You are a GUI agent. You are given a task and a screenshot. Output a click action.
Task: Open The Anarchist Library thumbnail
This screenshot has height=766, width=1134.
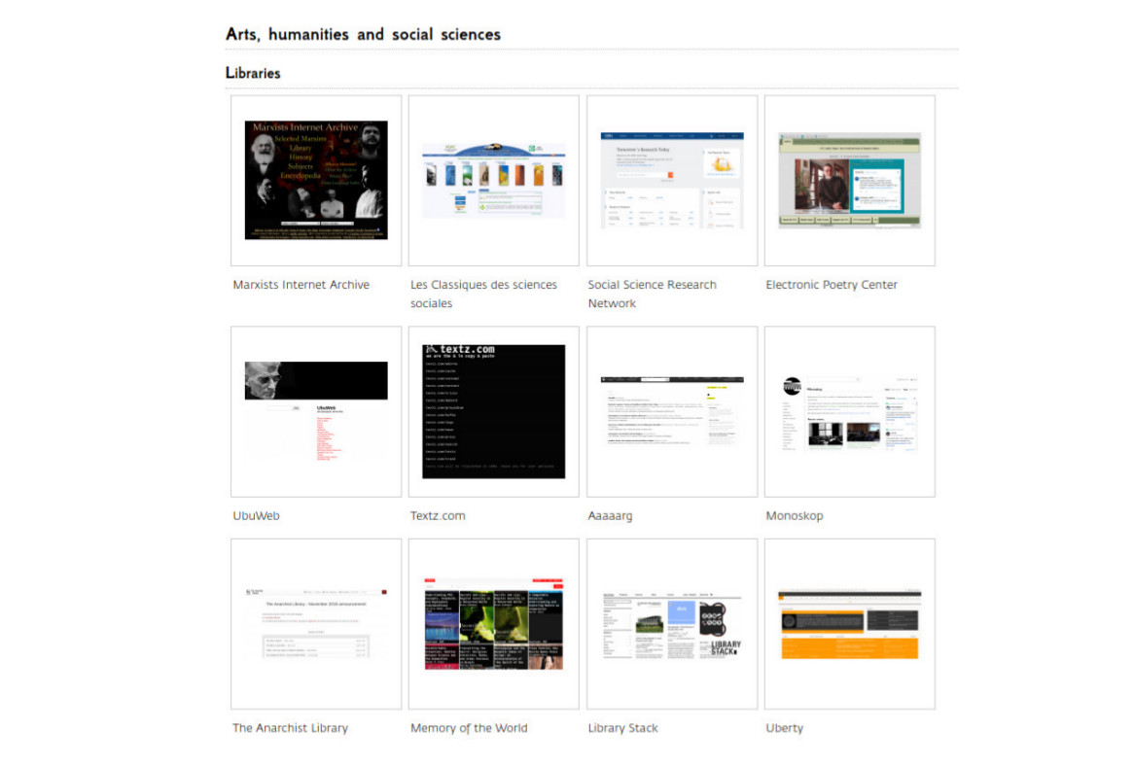[316, 623]
